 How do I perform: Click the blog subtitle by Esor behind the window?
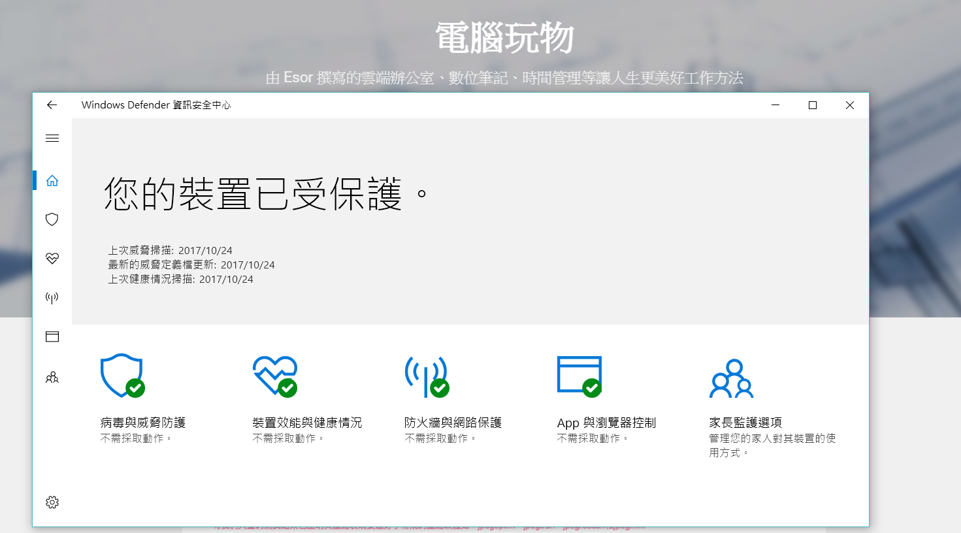[504, 78]
